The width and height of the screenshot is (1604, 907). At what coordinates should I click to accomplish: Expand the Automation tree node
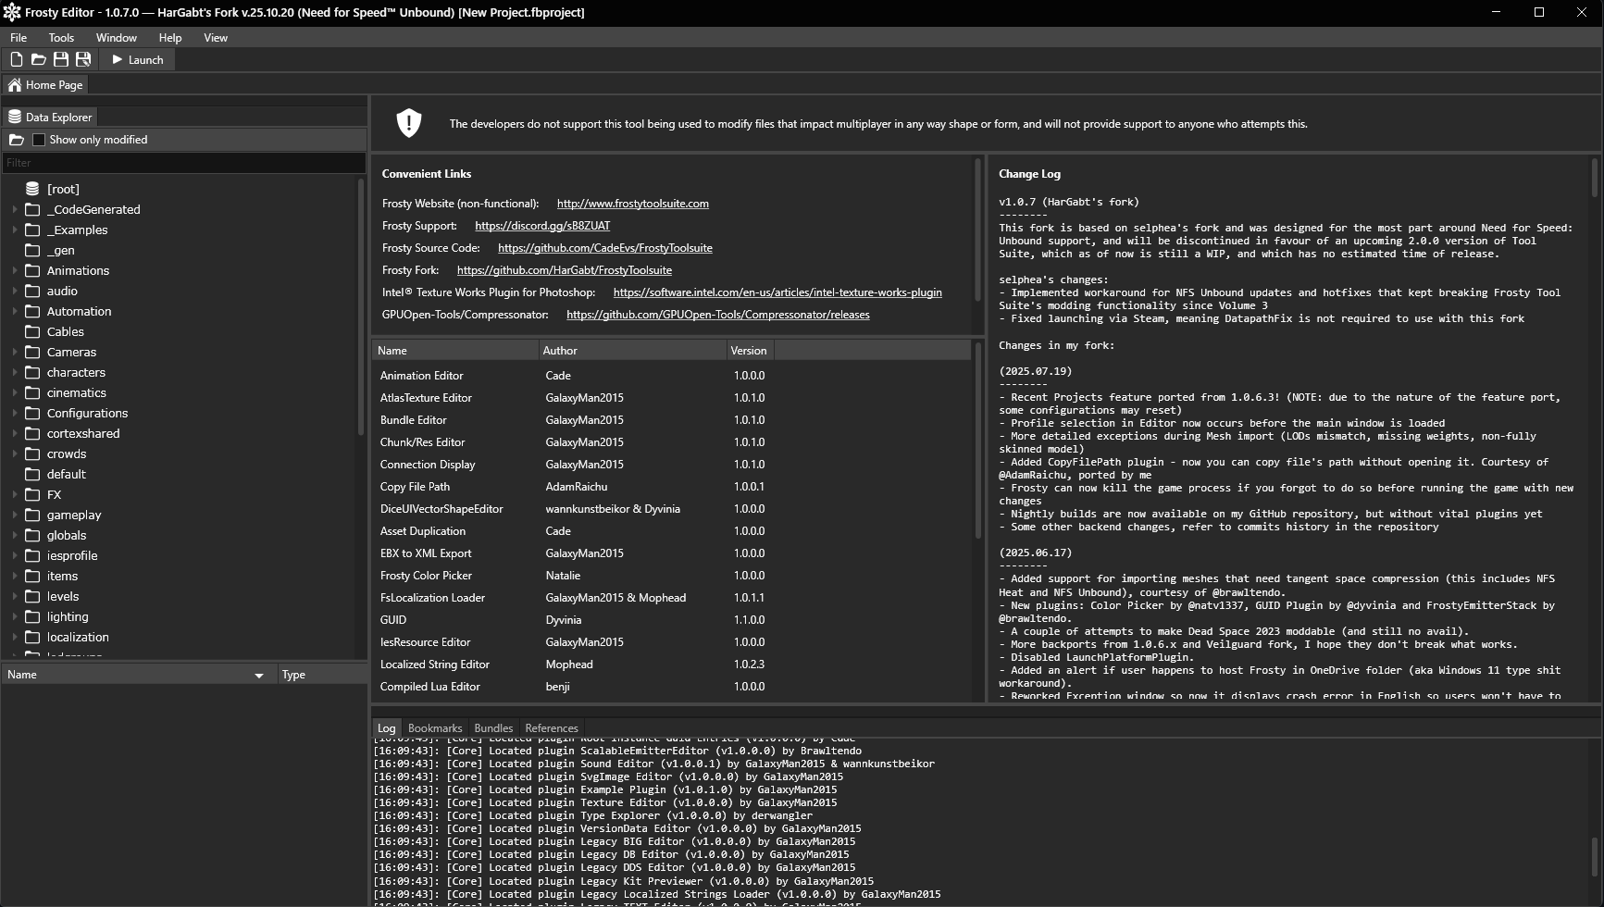pyautogui.click(x=15, y=311)
